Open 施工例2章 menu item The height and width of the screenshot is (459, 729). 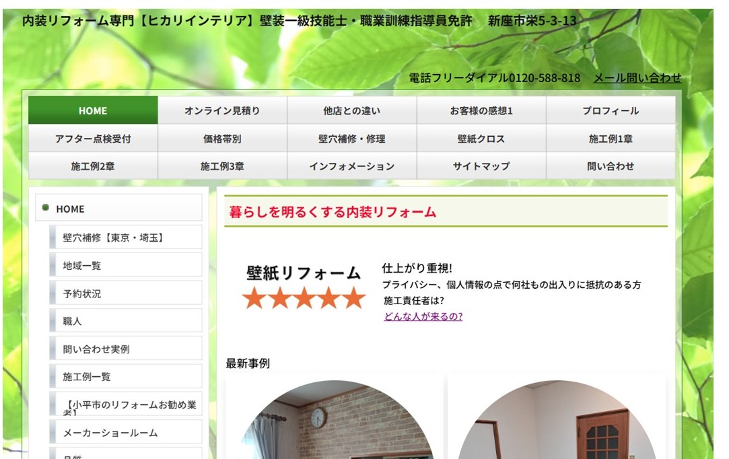click(x=93, y=166)
